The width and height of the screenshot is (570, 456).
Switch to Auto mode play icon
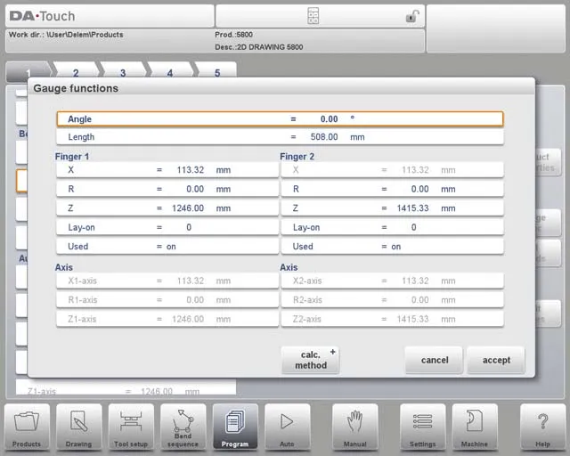[287, 427]
